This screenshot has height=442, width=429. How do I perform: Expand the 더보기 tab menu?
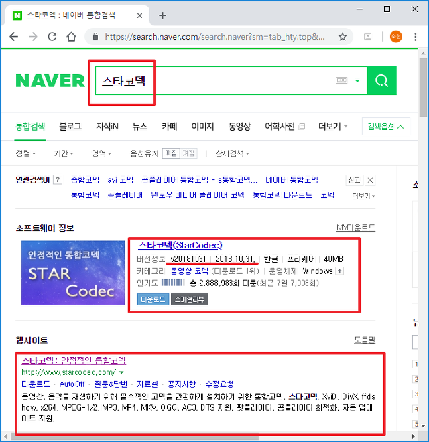click(x=332, y=127)
